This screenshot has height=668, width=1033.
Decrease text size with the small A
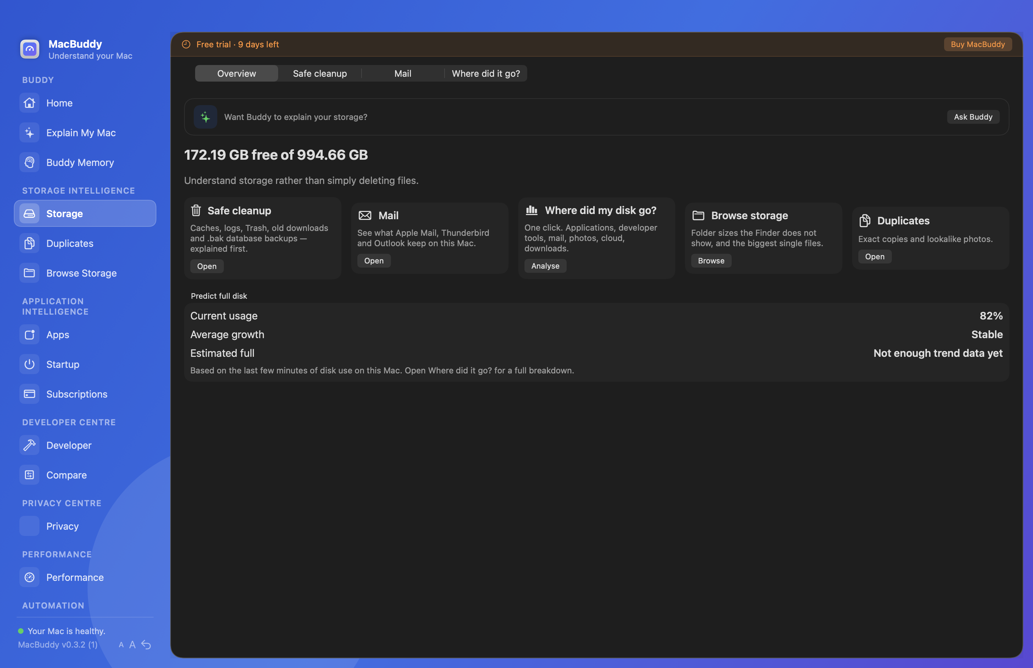click(x=121, y=645)
